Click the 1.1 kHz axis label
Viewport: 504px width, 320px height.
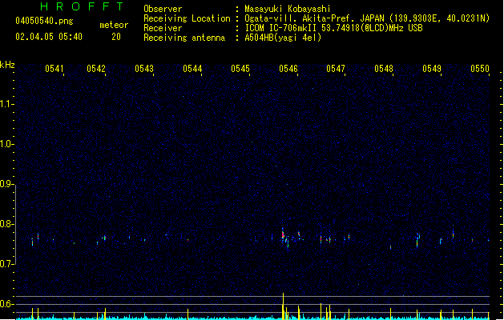[6, 104]
